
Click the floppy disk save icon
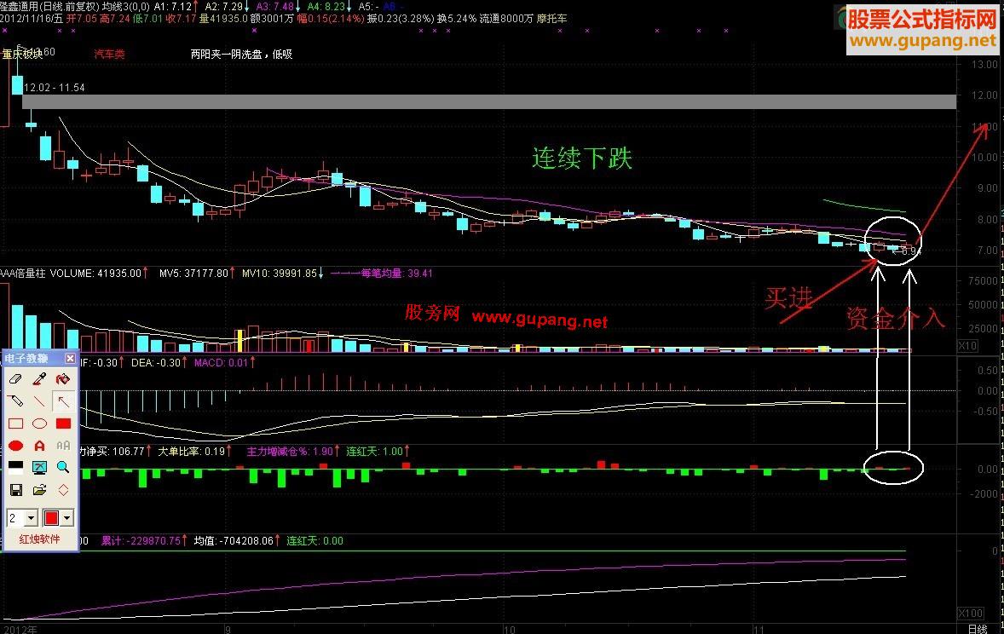coord(16,490)
